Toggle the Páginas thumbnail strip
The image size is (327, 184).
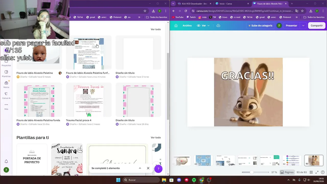[287, 172]
